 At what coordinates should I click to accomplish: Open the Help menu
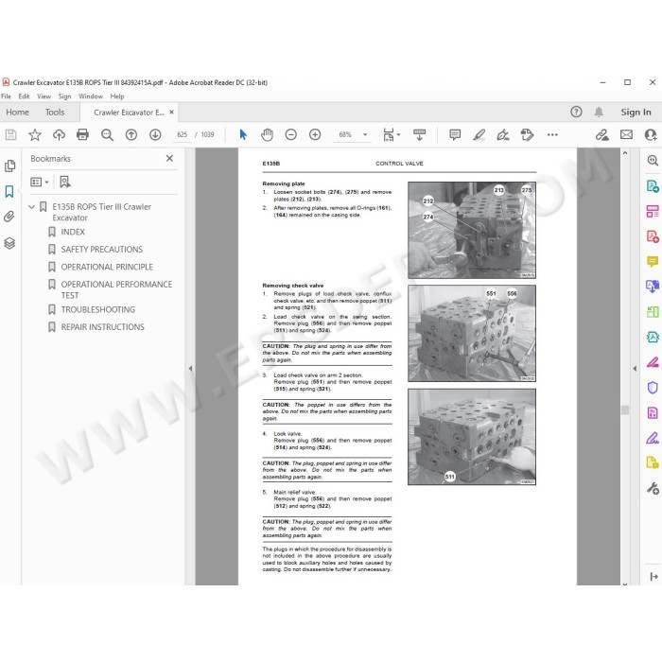pyautogui.click(x=117, y=96)
